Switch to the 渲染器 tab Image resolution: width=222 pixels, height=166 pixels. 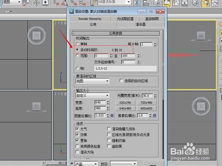(x=141, y=24)
